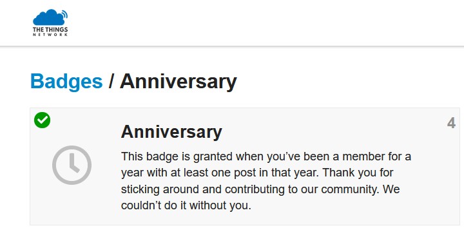Click the 'THE THINGS NETWORK' logo text
The width and height of the screenshot is (464, 246).
50,32
